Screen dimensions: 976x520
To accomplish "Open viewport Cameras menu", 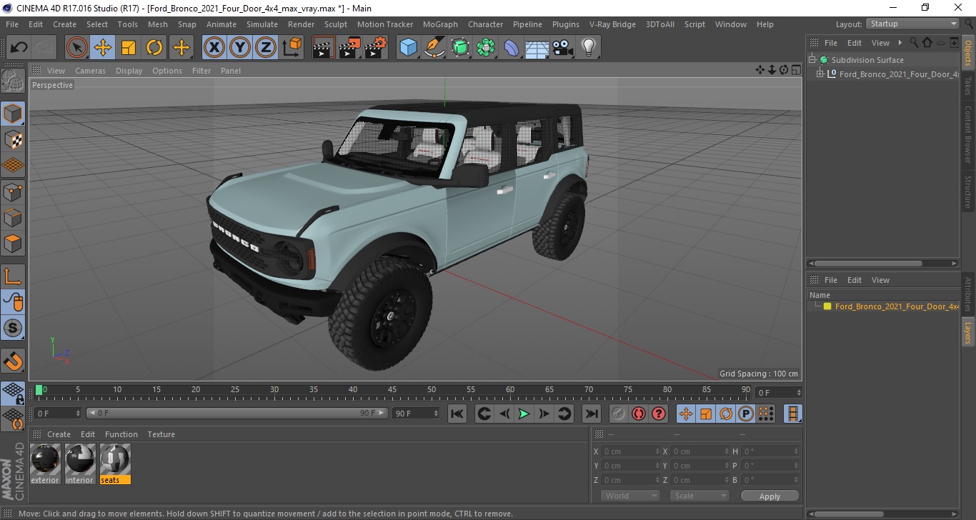I will coord(90,71).
